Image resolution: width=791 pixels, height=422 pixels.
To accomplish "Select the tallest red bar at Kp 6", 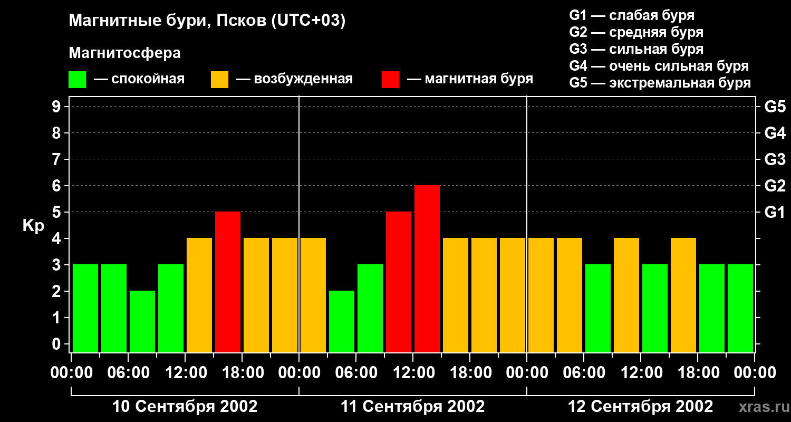I will [427, 269].
